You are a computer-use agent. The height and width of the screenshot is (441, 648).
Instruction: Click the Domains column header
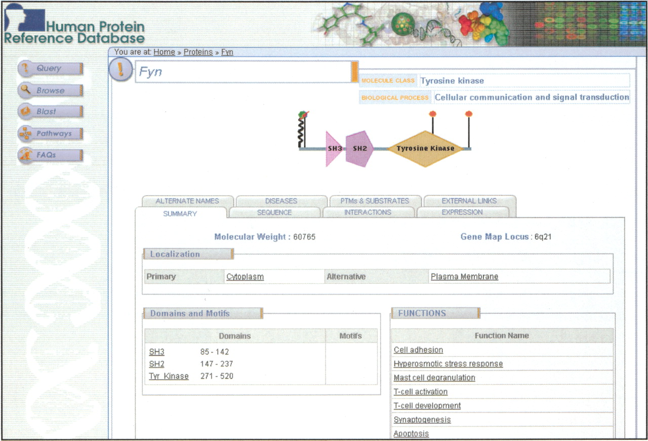(x=235, y=336)
